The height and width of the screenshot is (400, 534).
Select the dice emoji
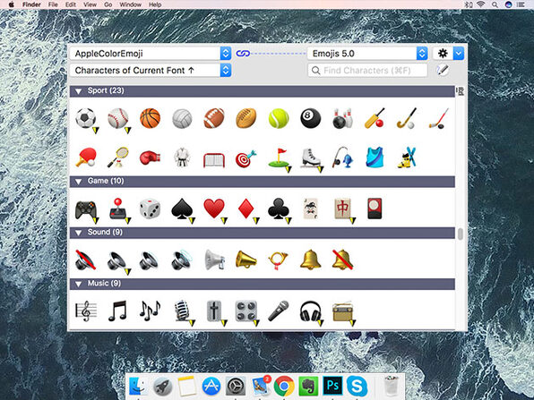150,209
